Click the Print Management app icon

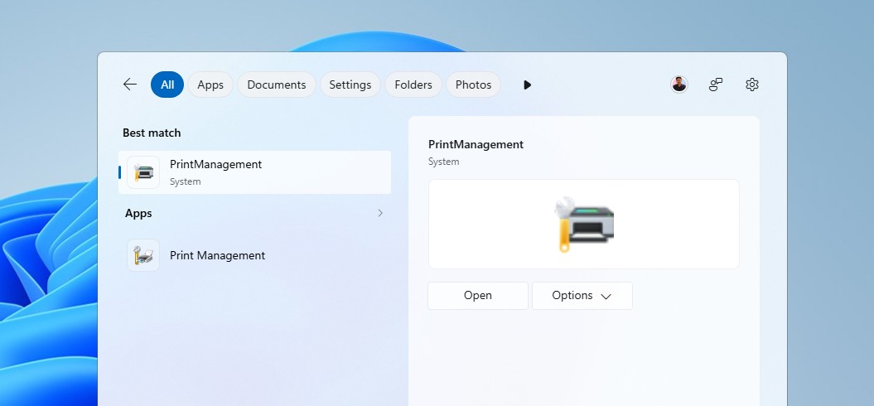pos(143,255)
